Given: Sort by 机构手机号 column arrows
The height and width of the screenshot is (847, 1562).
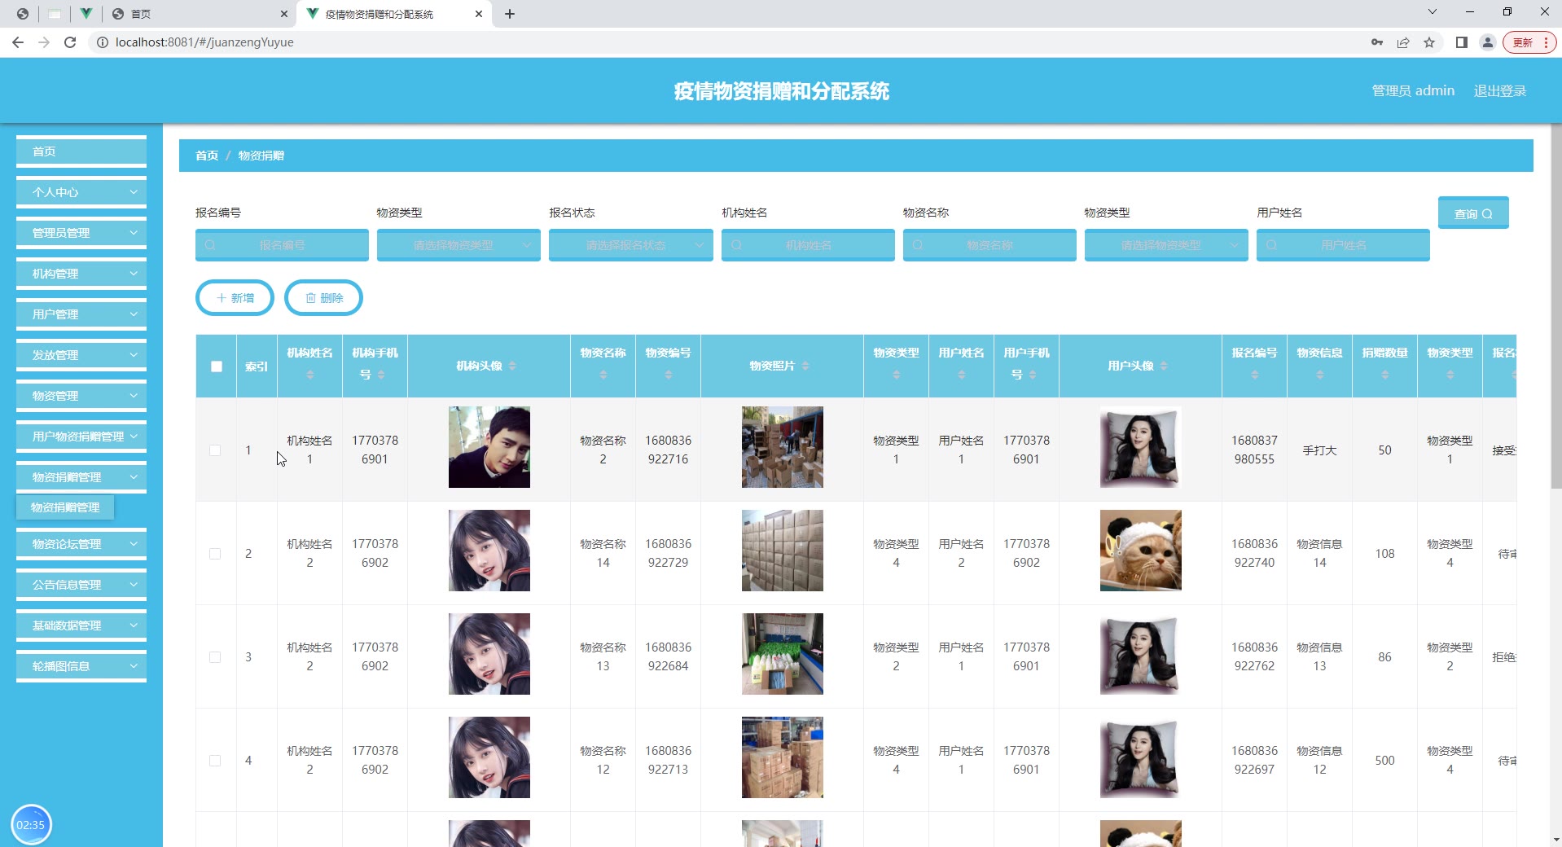Looking at the screenshot, I should point(381,375).
